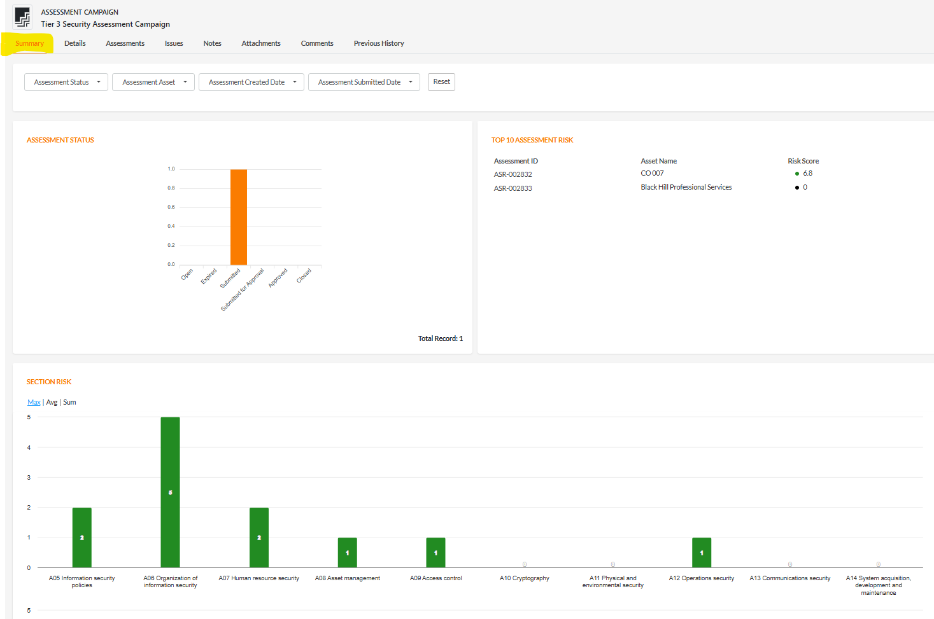
Task: Click the A12 Operations security bar
Action: coord(702,552)
